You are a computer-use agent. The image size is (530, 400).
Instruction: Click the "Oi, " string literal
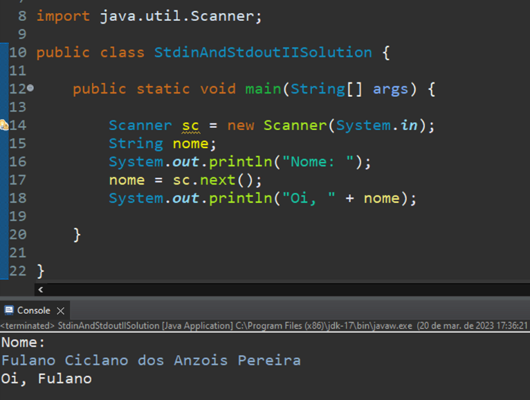309,198
